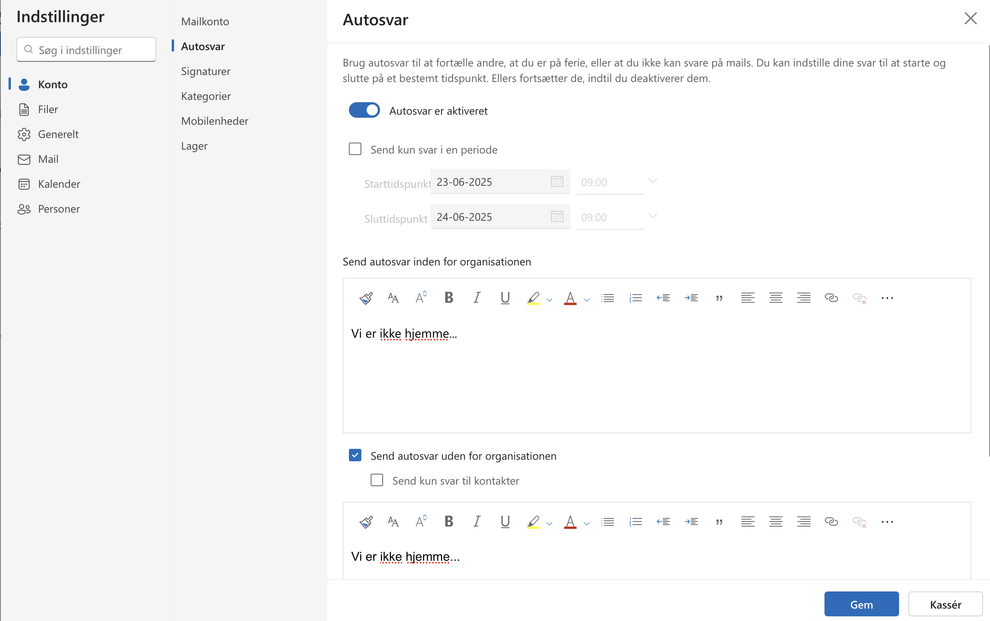Image resolution: width=990 pixels, height=621 pixels.
Task: Select Autosvar in settings submenu
Action: click(x=203, y=46)
